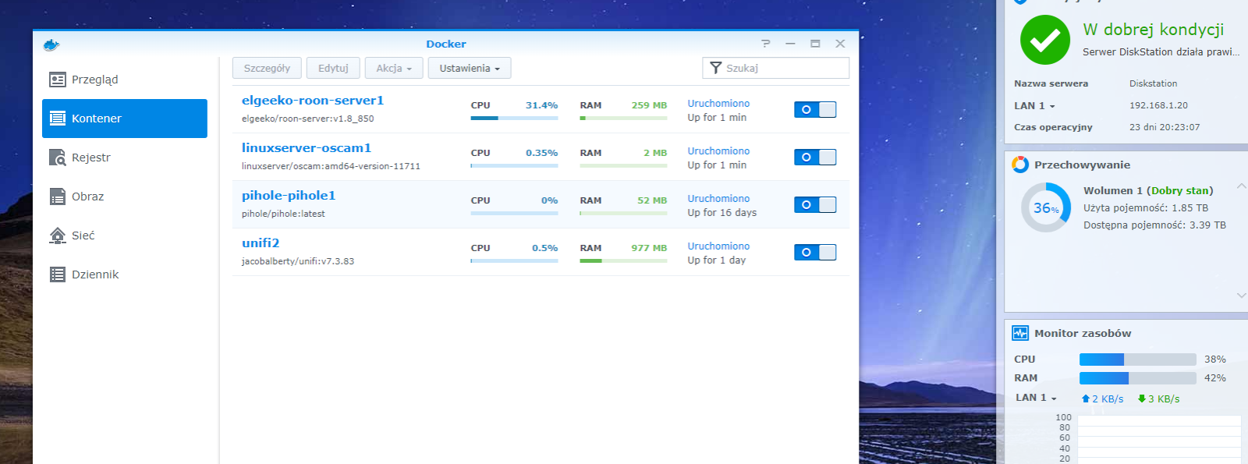This screenshot has width=1248, height=464.
Task: Click the Edytuj edit button
Action: tap(333, 68)
